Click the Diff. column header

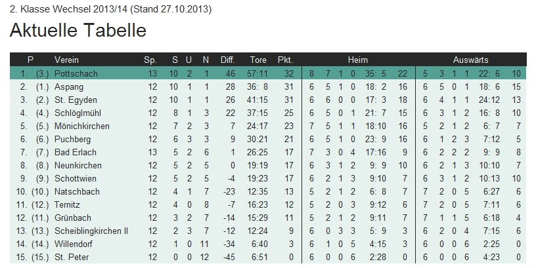(227, 60)
